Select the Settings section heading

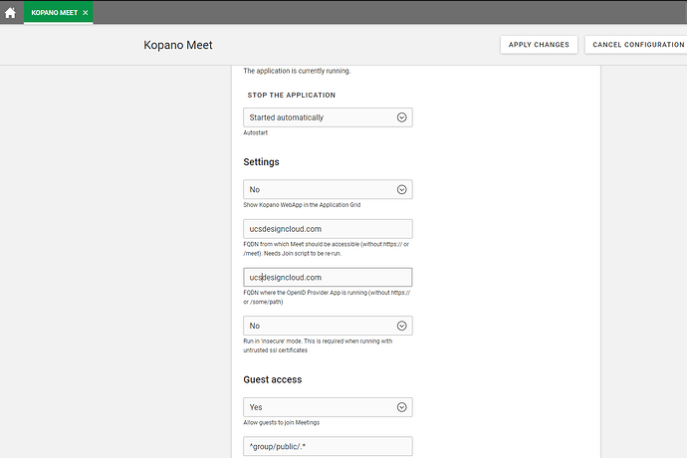[x=261, y=162]
